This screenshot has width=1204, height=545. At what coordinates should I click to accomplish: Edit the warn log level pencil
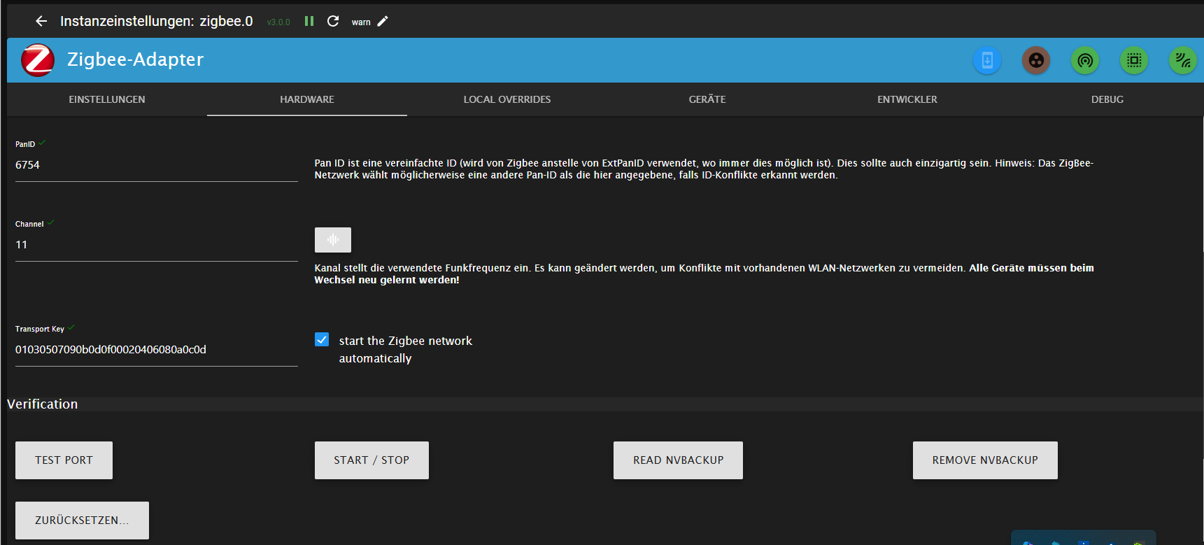[x=383, y=21]
